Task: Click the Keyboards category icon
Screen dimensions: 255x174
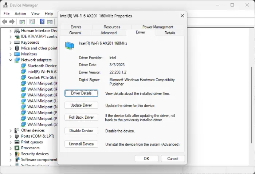Action: (17, 42)
